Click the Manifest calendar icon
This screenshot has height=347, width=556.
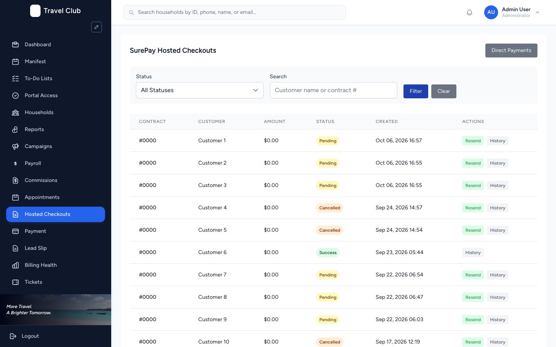tap(15, 61)
